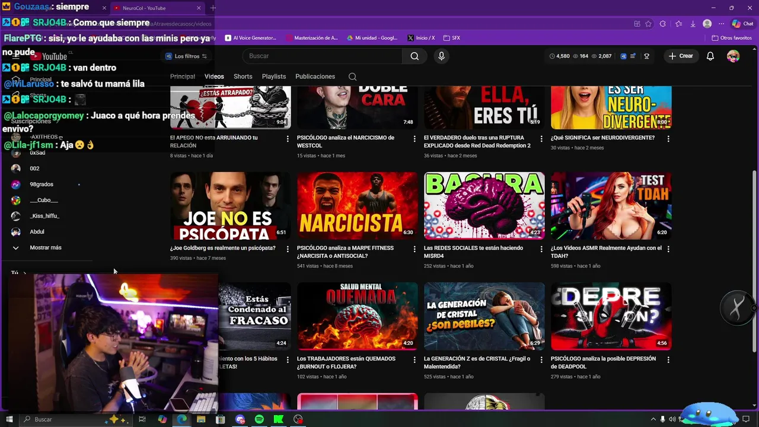Open the Publicaciones channel tab
This screenshot has height=427, width=759.
pyautogui.click(x=315, y=77)
